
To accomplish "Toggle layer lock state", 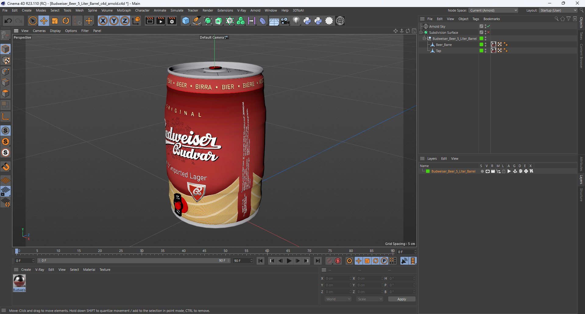I will [x=504, y=171].
